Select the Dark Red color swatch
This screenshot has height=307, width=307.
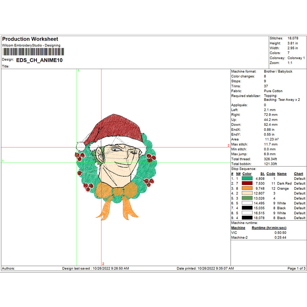click(x=248, y=184)
